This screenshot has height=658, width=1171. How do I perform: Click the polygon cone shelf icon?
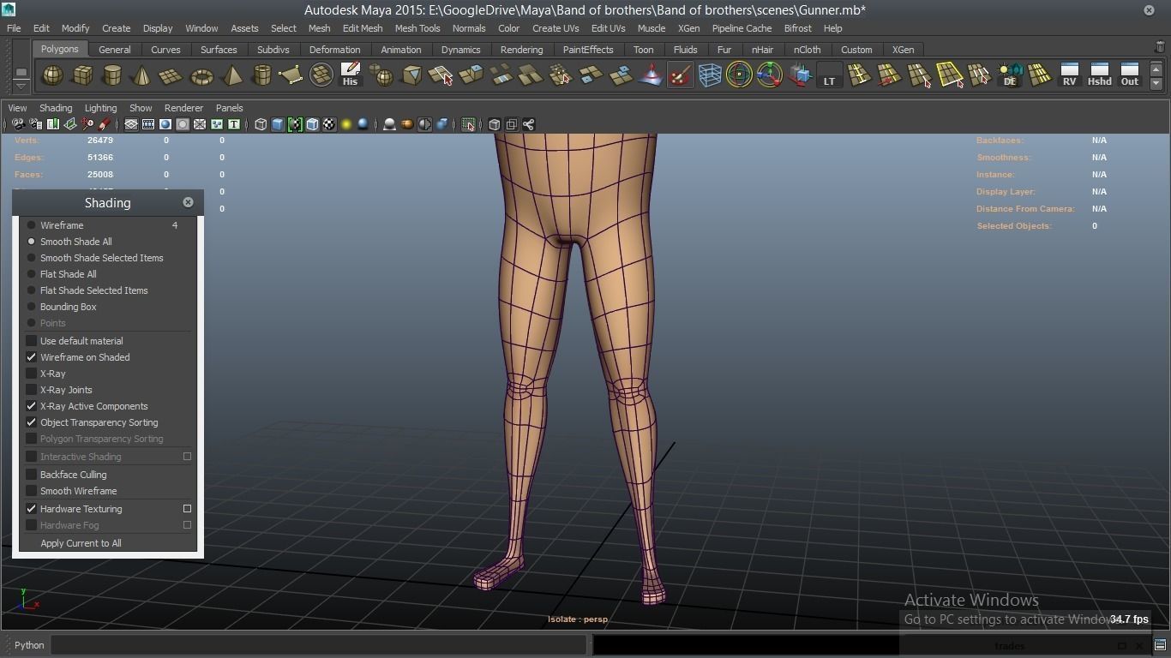[141, 75]
